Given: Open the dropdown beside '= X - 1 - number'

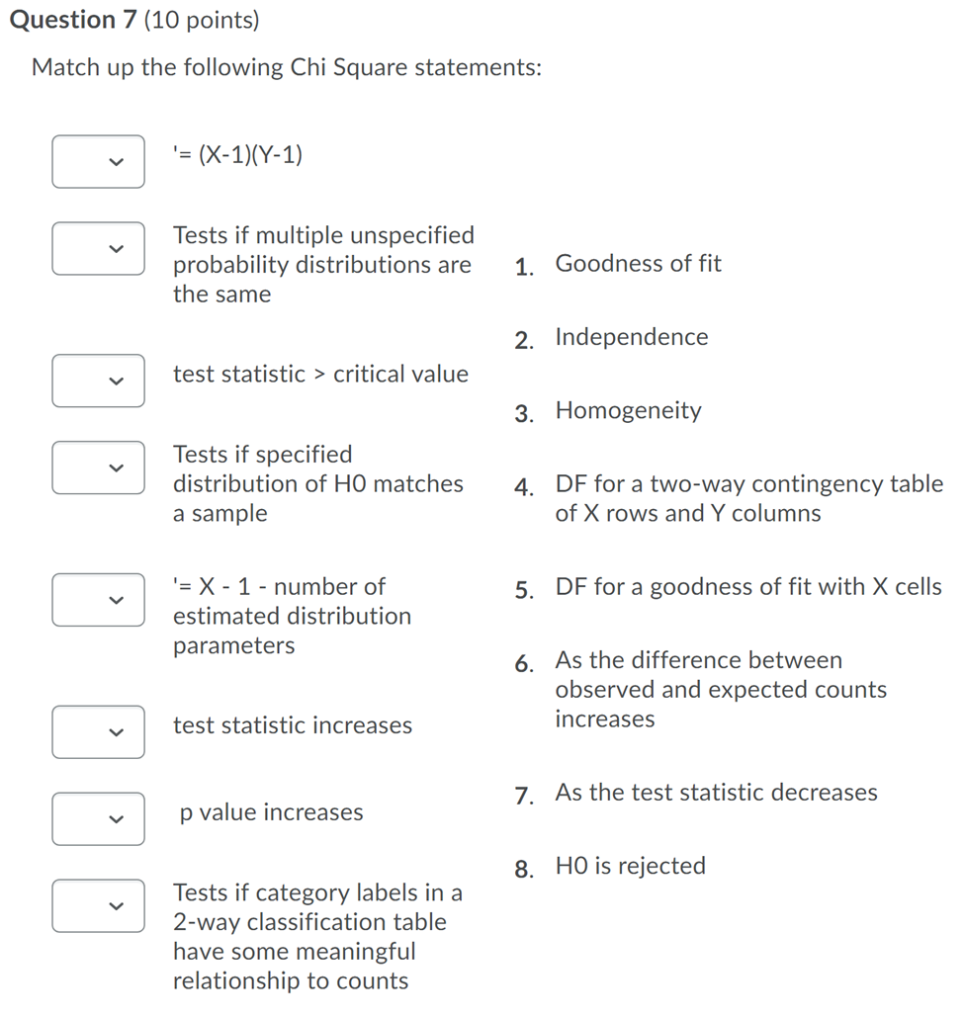Looking at the screenshot, I should pyautogui.click(x=98, y=599).
